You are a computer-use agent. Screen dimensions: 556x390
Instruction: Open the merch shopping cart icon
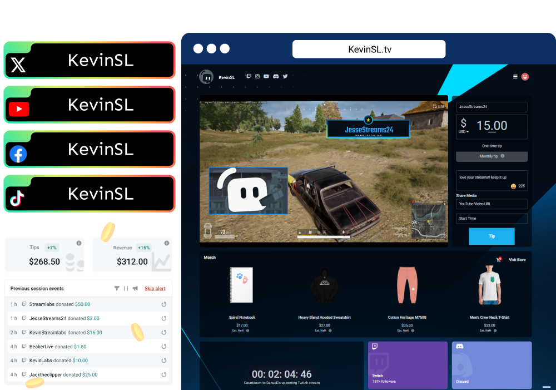499,260
